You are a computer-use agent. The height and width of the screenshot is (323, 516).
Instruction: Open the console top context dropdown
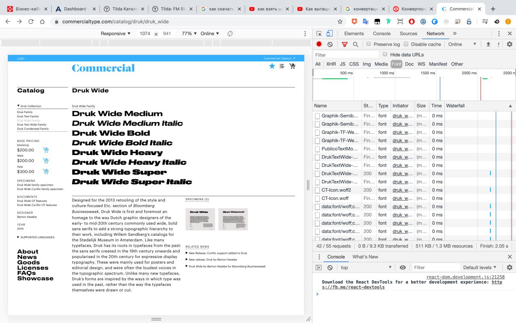click(366, 267)
